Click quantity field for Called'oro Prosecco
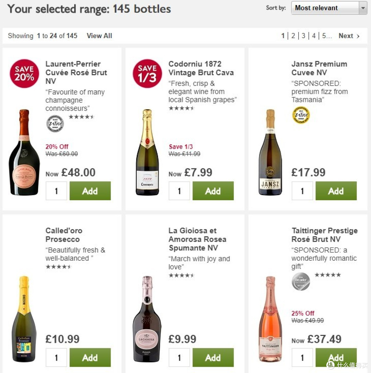Image resolution: width=371 pixels, height=373 pixels. [56, 358]
